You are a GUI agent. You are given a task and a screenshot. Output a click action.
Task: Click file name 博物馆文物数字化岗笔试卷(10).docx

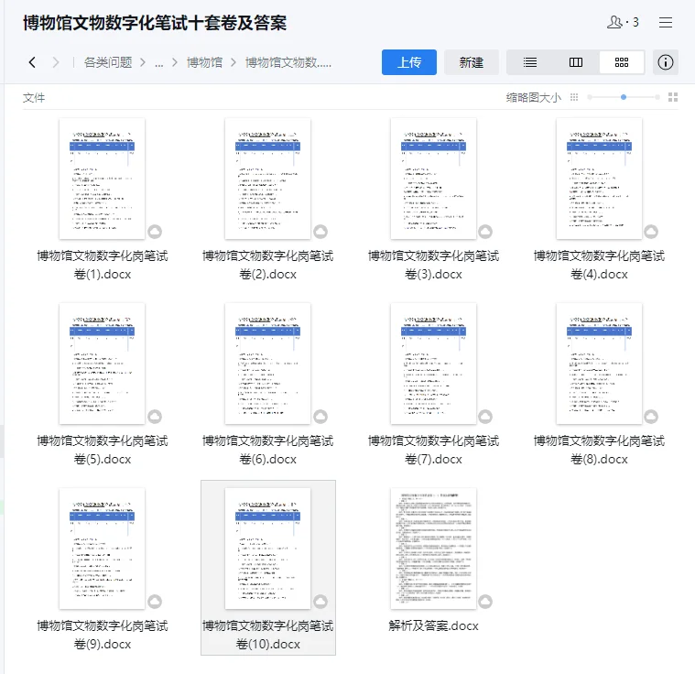tap(268, 635)
